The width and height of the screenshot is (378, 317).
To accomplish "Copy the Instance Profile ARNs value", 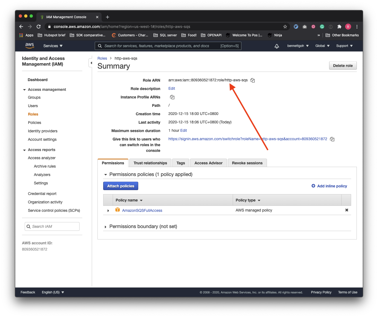I will [172, 97].
